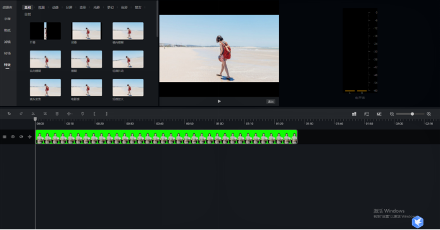The image size is (440, 230).
Task: Choose the crop tool in timeline toolbar
Action: click(45, 114)
